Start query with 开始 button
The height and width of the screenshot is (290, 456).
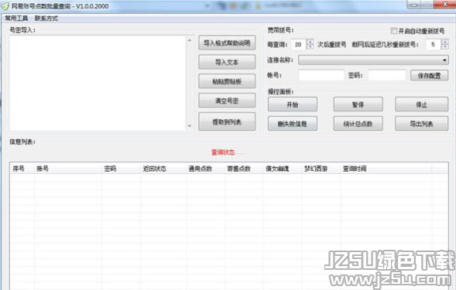coord(293,104)
